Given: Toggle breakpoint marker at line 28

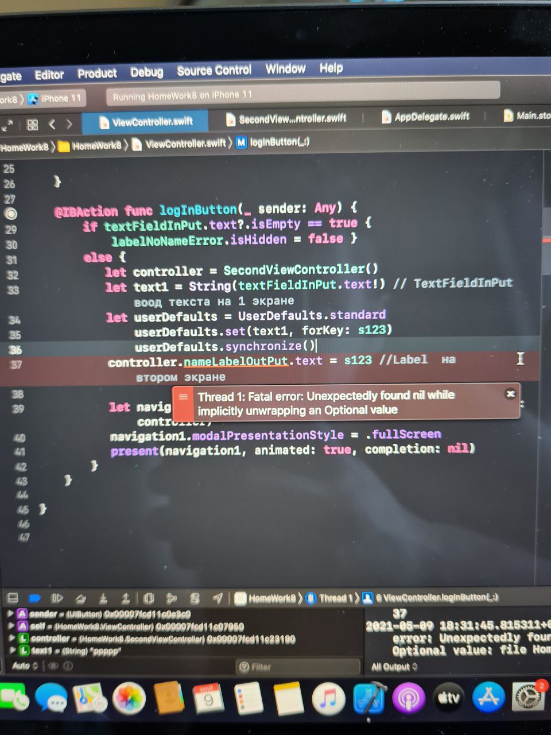Looking at the screenshot, I should [11, 214].
